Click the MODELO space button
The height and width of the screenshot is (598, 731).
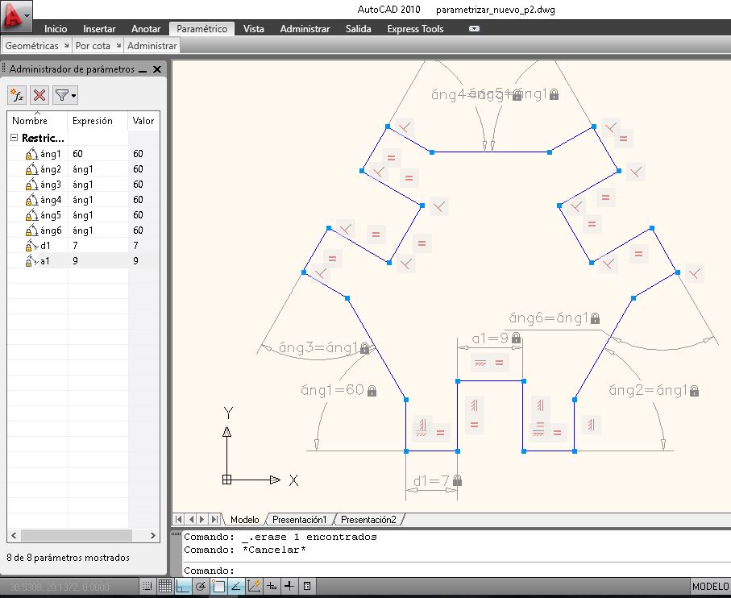coord(711,587)
